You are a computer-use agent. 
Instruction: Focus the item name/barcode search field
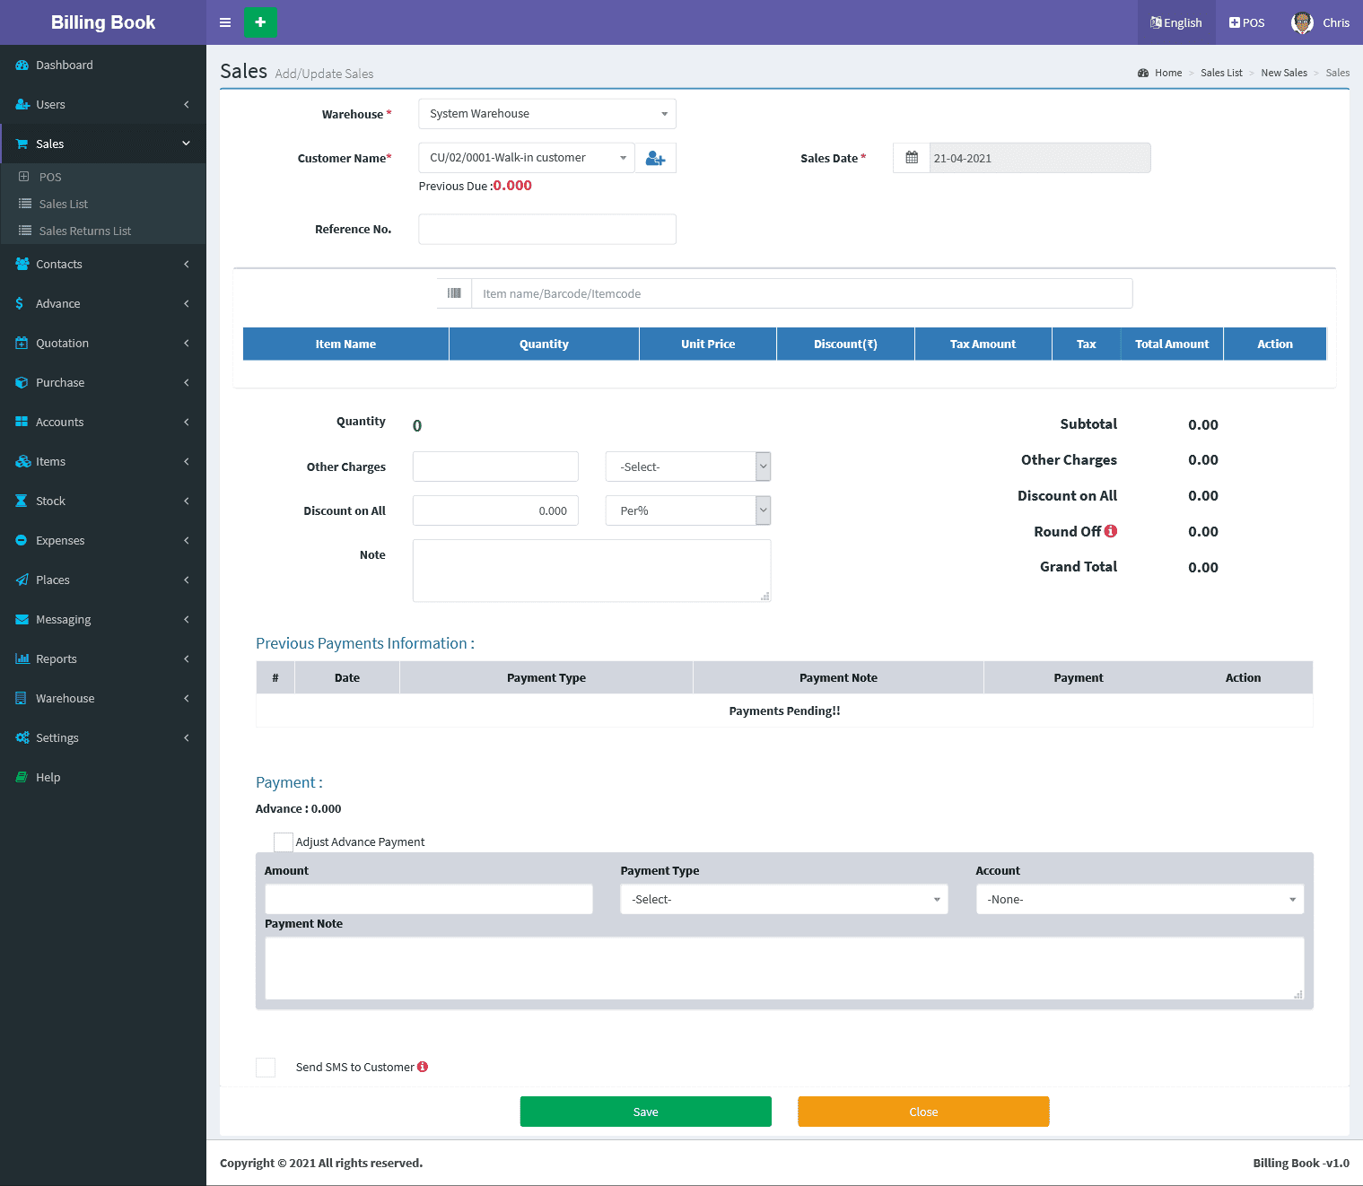coord(800,293)
